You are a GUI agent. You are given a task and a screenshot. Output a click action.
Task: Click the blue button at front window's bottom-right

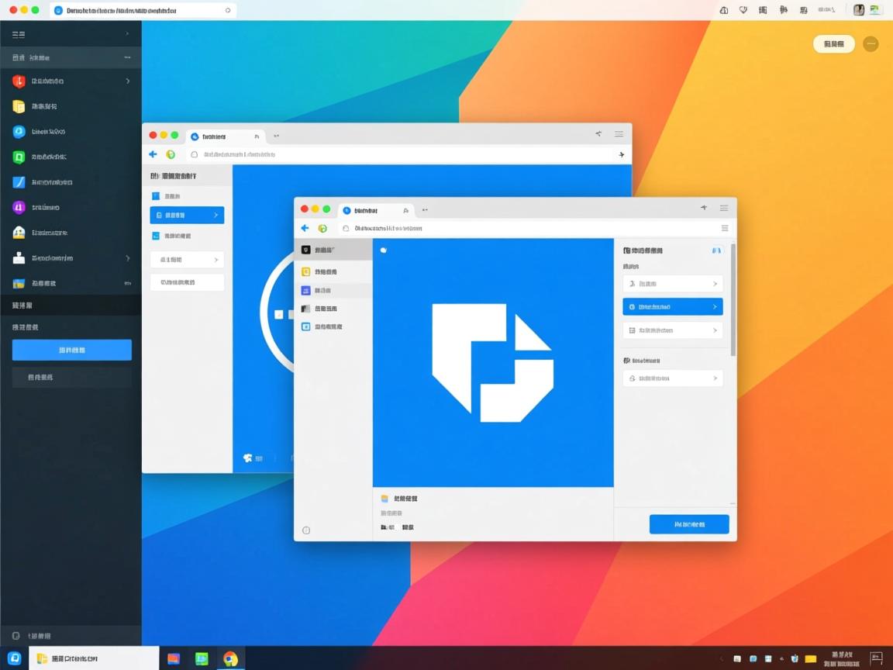coord(688,524)
